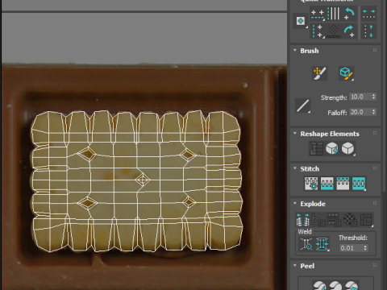Click the Set Pivot button in Quick Transform
The width and height of the screenshot is (387, 290).
(x=301, y=21)
